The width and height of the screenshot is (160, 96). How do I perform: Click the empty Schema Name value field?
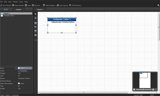(x=25, y=81)
